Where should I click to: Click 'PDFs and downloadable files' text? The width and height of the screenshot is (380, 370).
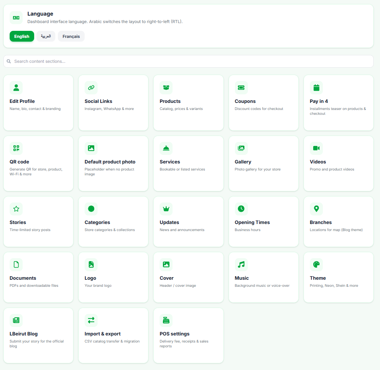click(x=34, y=286)
